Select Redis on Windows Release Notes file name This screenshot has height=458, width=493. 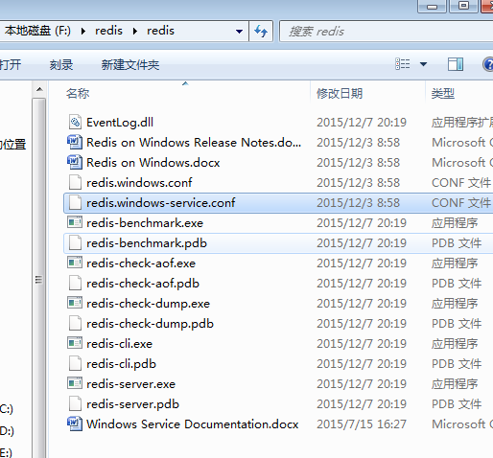[x=194, y=143]
